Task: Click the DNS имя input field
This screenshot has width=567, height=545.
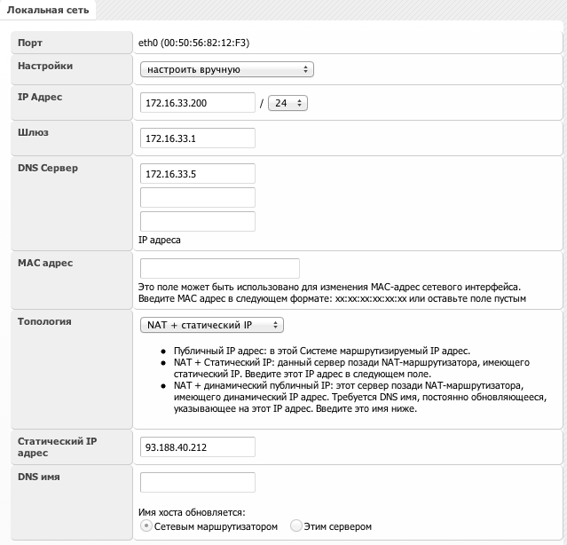Action: (x=198, y=483)
